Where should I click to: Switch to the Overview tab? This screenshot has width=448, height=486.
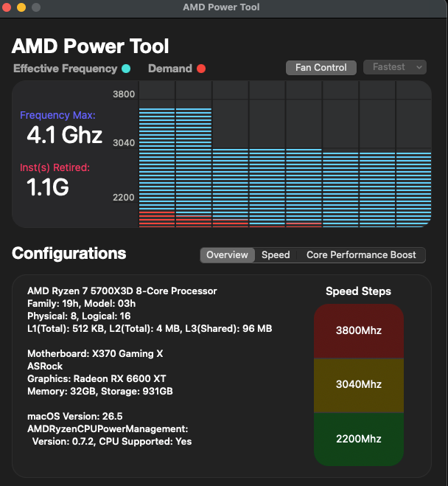[227, 254]
